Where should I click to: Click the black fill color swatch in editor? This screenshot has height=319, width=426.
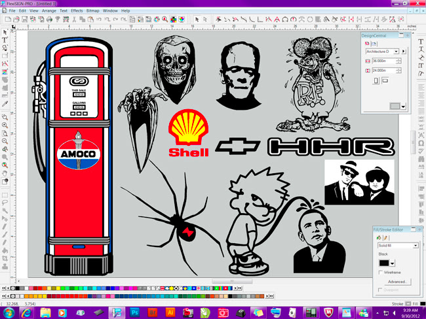(x=384, y=263)
